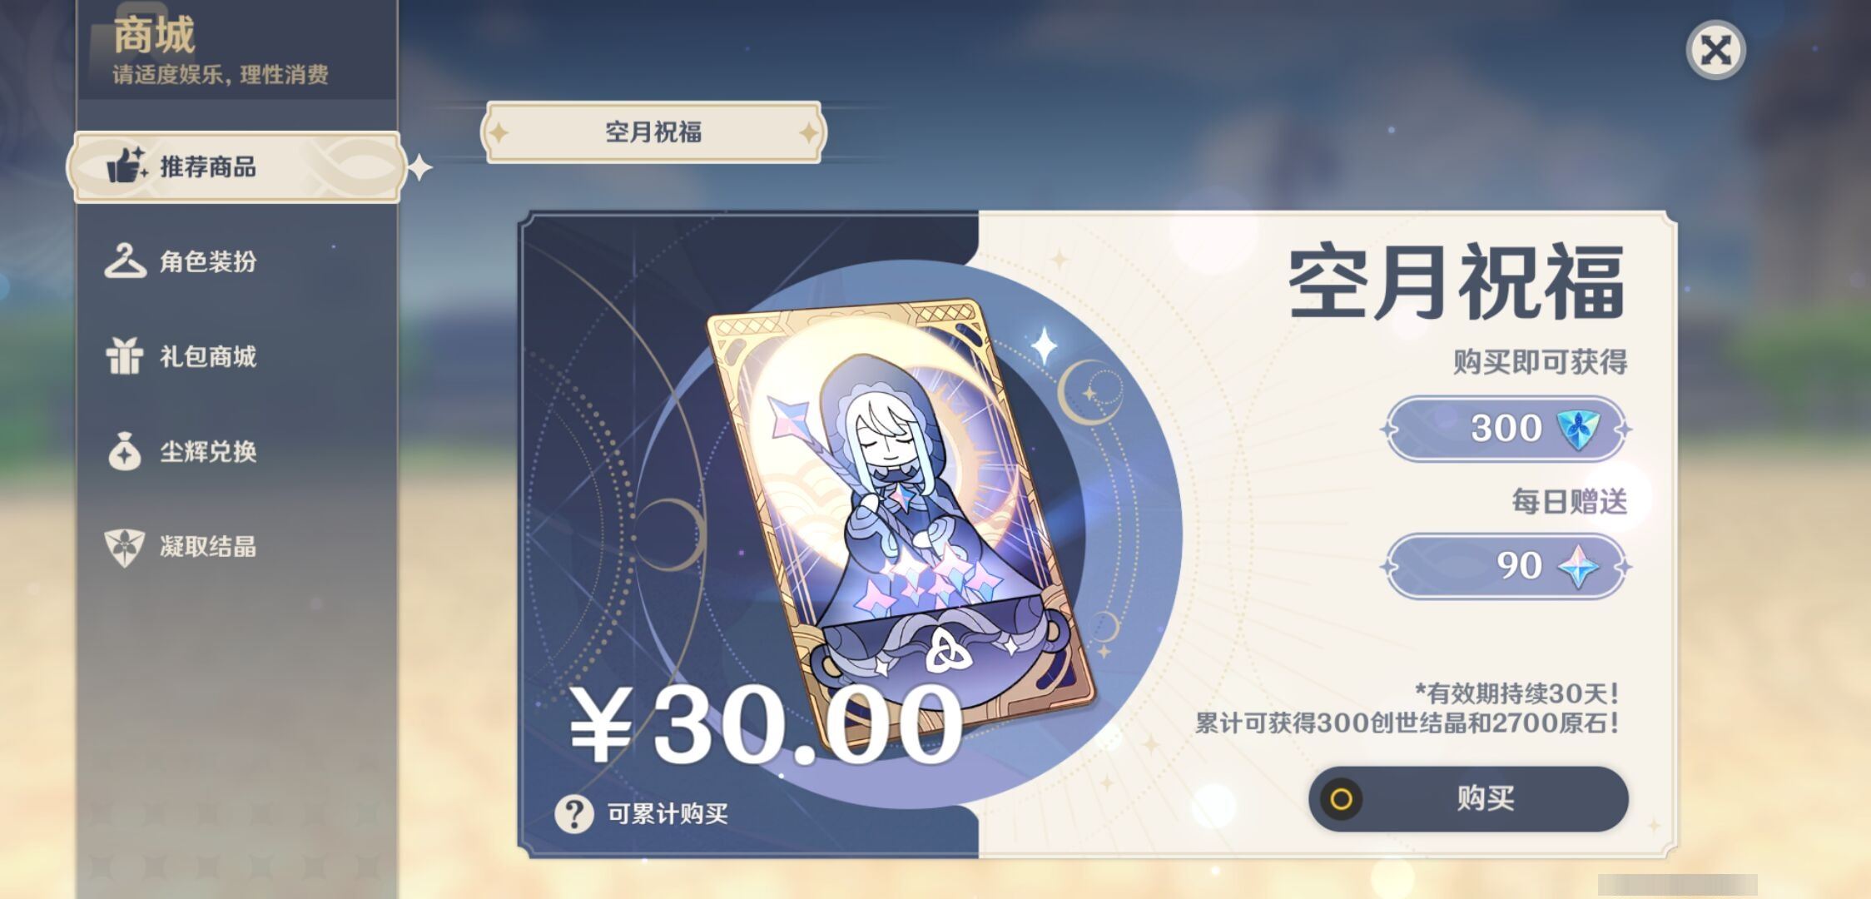Click the thumbs-up icon beside 推荐商品
This screenshot has height=899, width=1871.
127,166
